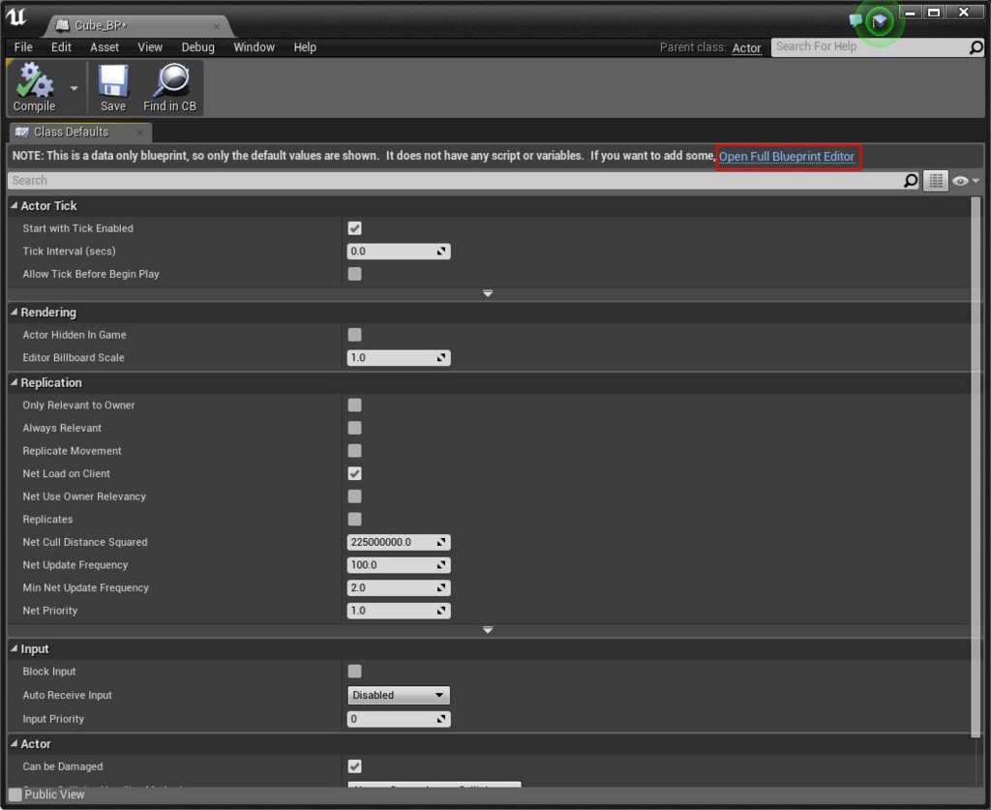Image resolution: width=991 pixels, height=810 pixels.
Task: Open the Asset menu
Action: click(x=105, y=47)
